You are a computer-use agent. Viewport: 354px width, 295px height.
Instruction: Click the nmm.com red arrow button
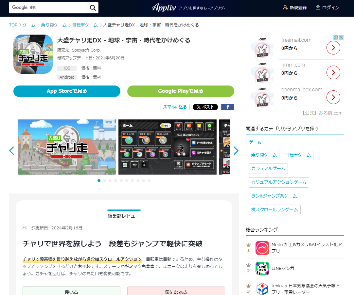coord(333,72)
